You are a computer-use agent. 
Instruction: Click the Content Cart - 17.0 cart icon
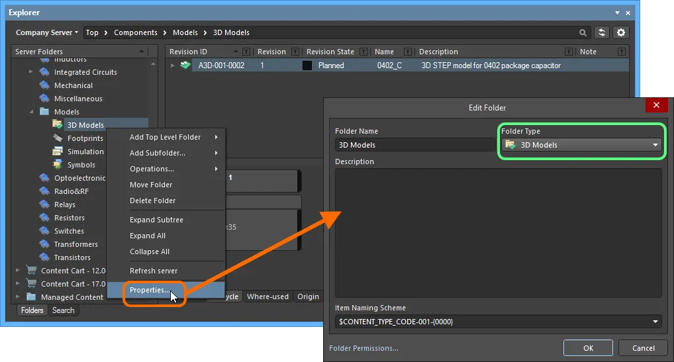pos(31,283)
